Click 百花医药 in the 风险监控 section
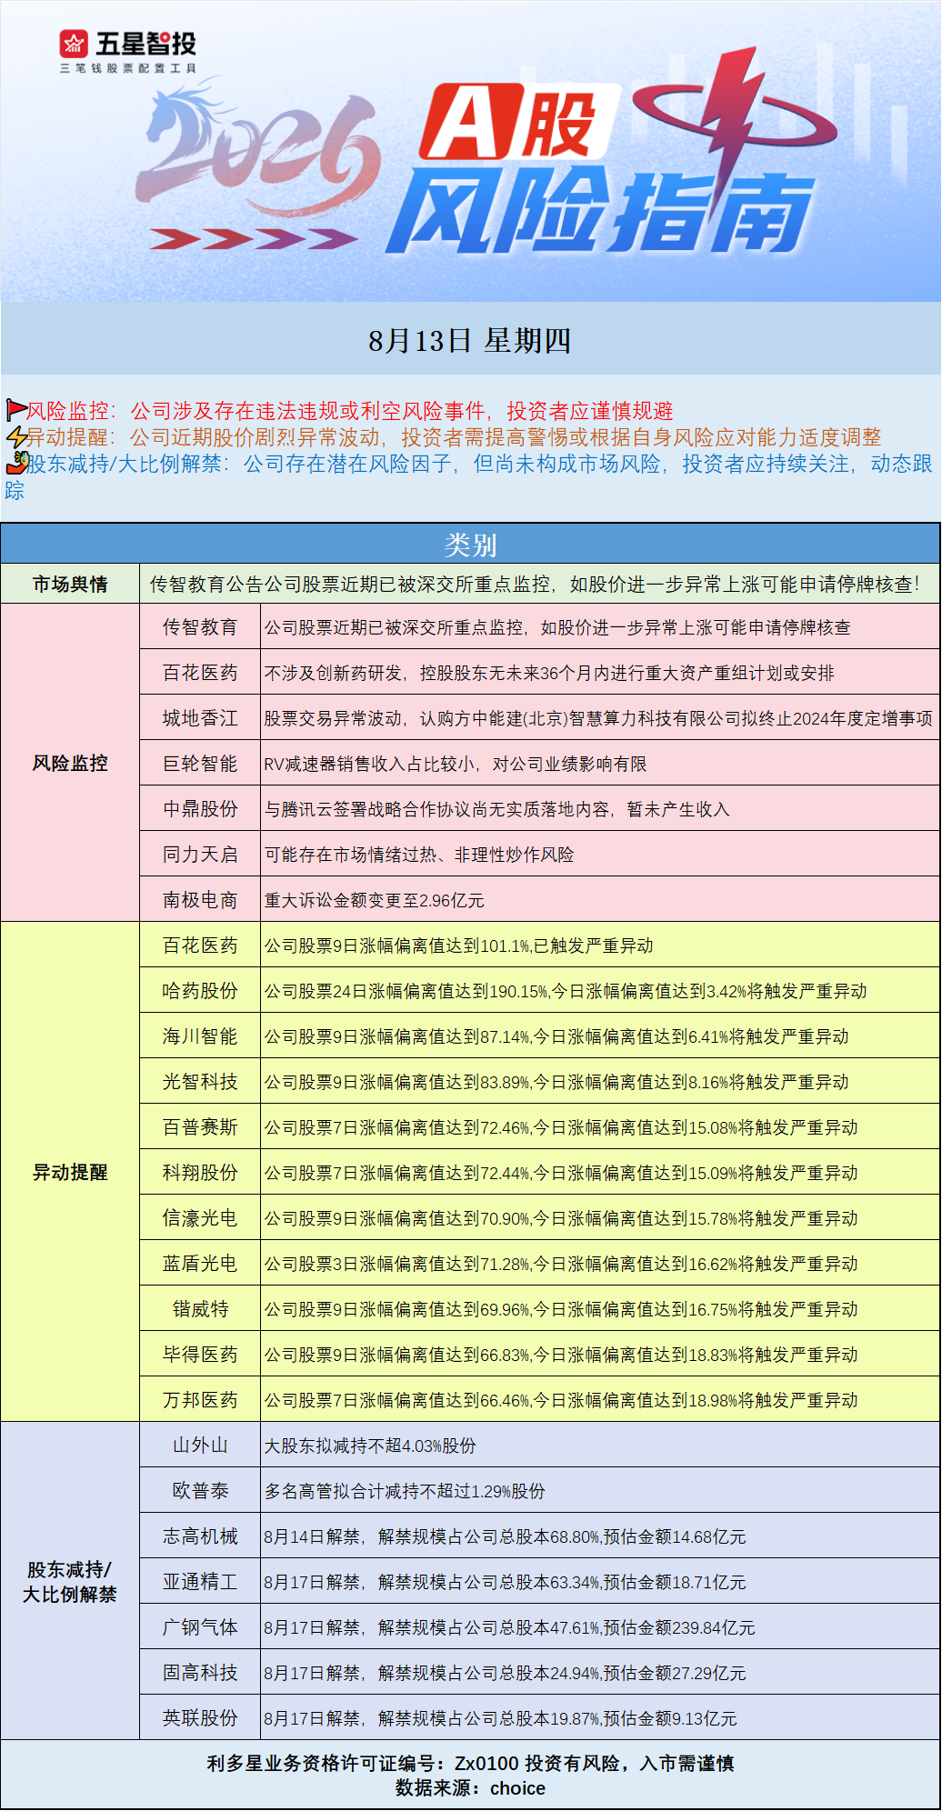 (x=200, y=672)
